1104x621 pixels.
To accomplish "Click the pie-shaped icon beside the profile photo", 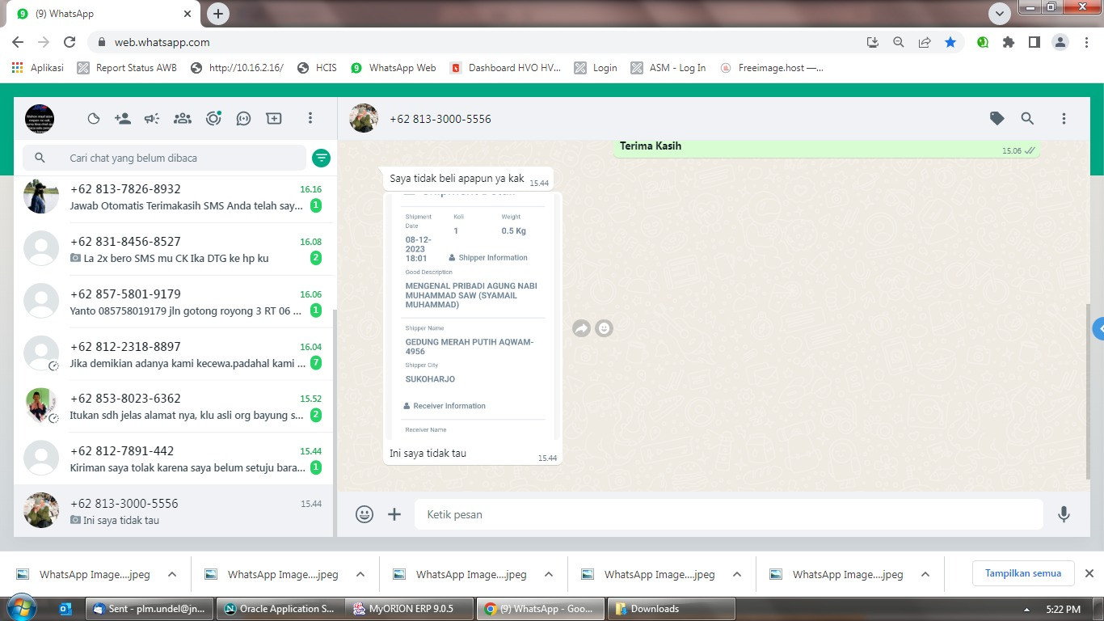I will tap(94, 119).
